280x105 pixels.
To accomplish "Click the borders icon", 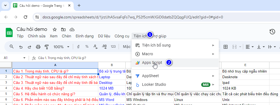I will pos(226,47).
